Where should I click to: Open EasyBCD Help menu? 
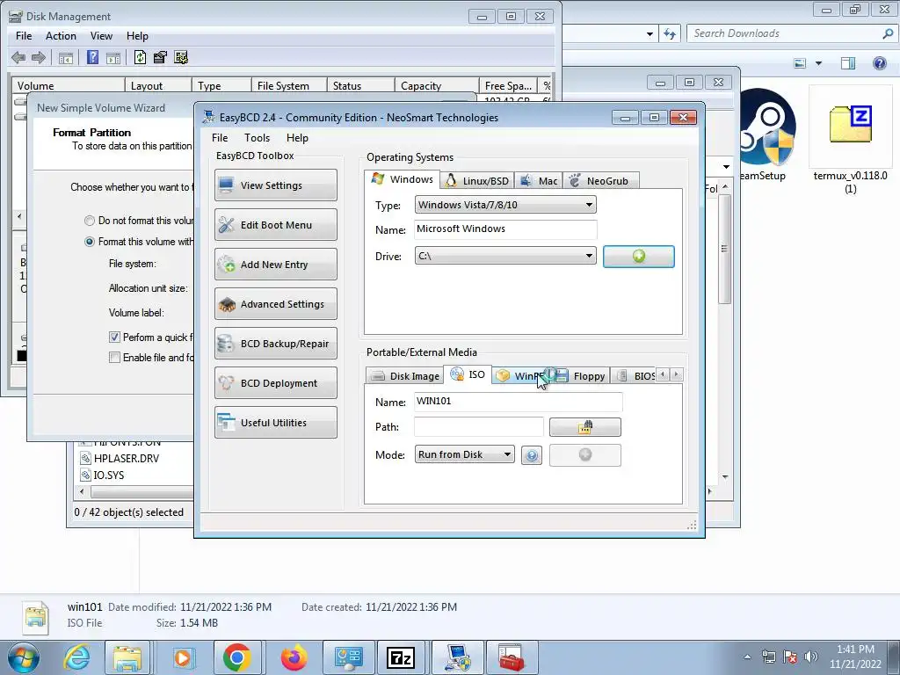tap(297, 138)
